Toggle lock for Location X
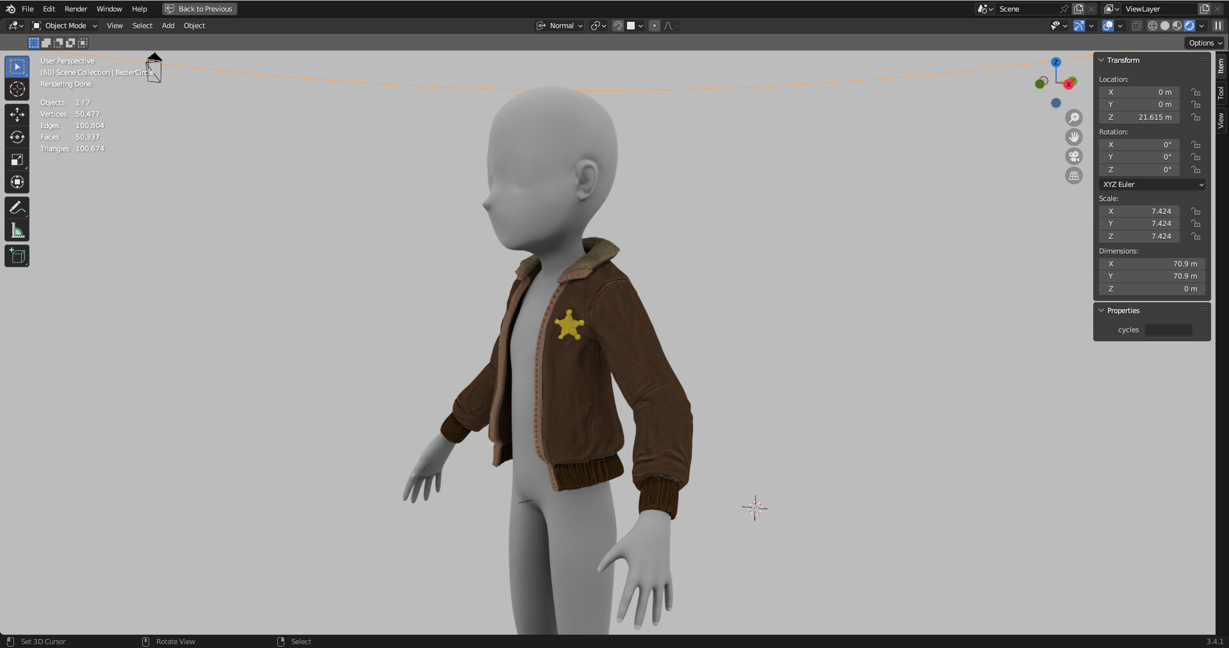Image resolution: width=1229 pixels, height=648 pixels. [x=1196, y=92]
